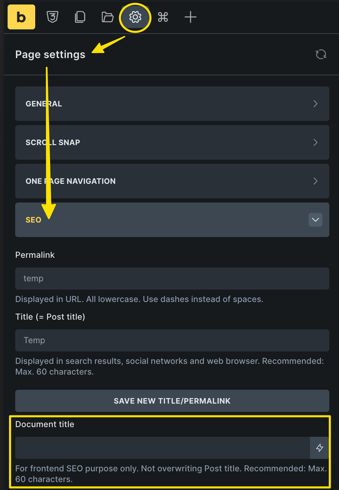Click the GENERAL row's right chevron

coord(315,104)
